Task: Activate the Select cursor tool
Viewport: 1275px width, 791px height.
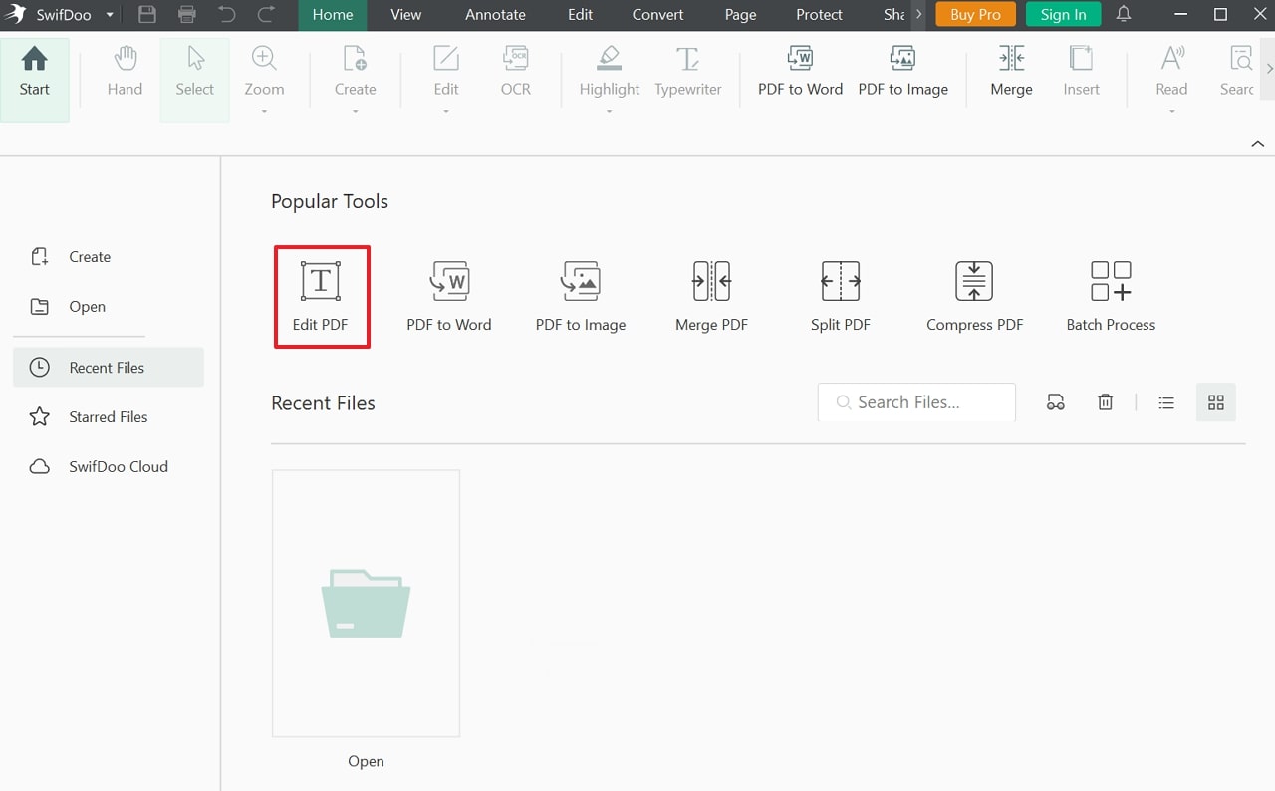Action: [195, 60]
